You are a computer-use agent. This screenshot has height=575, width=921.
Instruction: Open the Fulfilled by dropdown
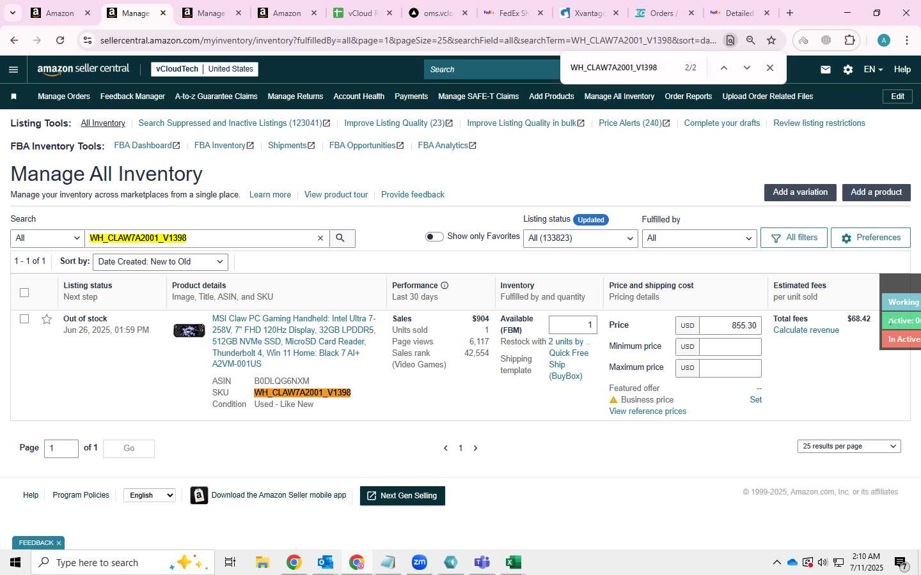coord(699,238)
